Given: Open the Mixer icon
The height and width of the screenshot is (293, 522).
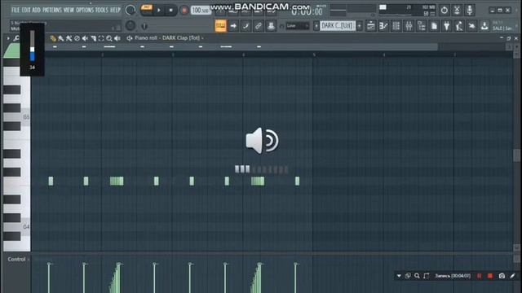Looking at the screenshot, I should (x=409, y=25).
